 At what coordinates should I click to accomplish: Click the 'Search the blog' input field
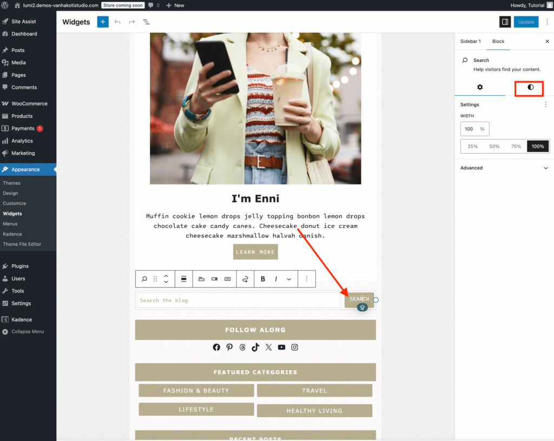click(x=239, y=300)
